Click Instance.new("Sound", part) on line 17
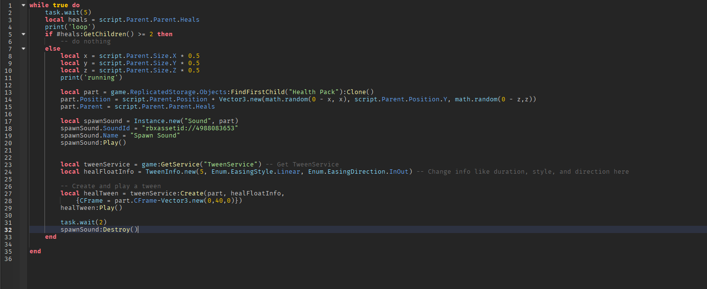 (186, 121)
